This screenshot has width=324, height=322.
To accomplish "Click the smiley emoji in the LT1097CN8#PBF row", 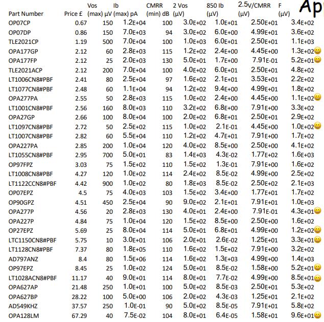I will pyautogui.click(x=318, y=126).
